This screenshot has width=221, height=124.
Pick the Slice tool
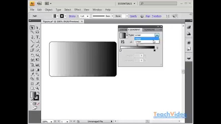pyautogui.click(x=37, y=84)
